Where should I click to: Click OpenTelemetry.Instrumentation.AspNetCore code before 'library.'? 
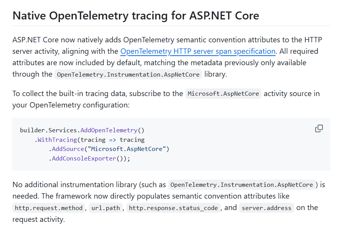tap(128, 74)
